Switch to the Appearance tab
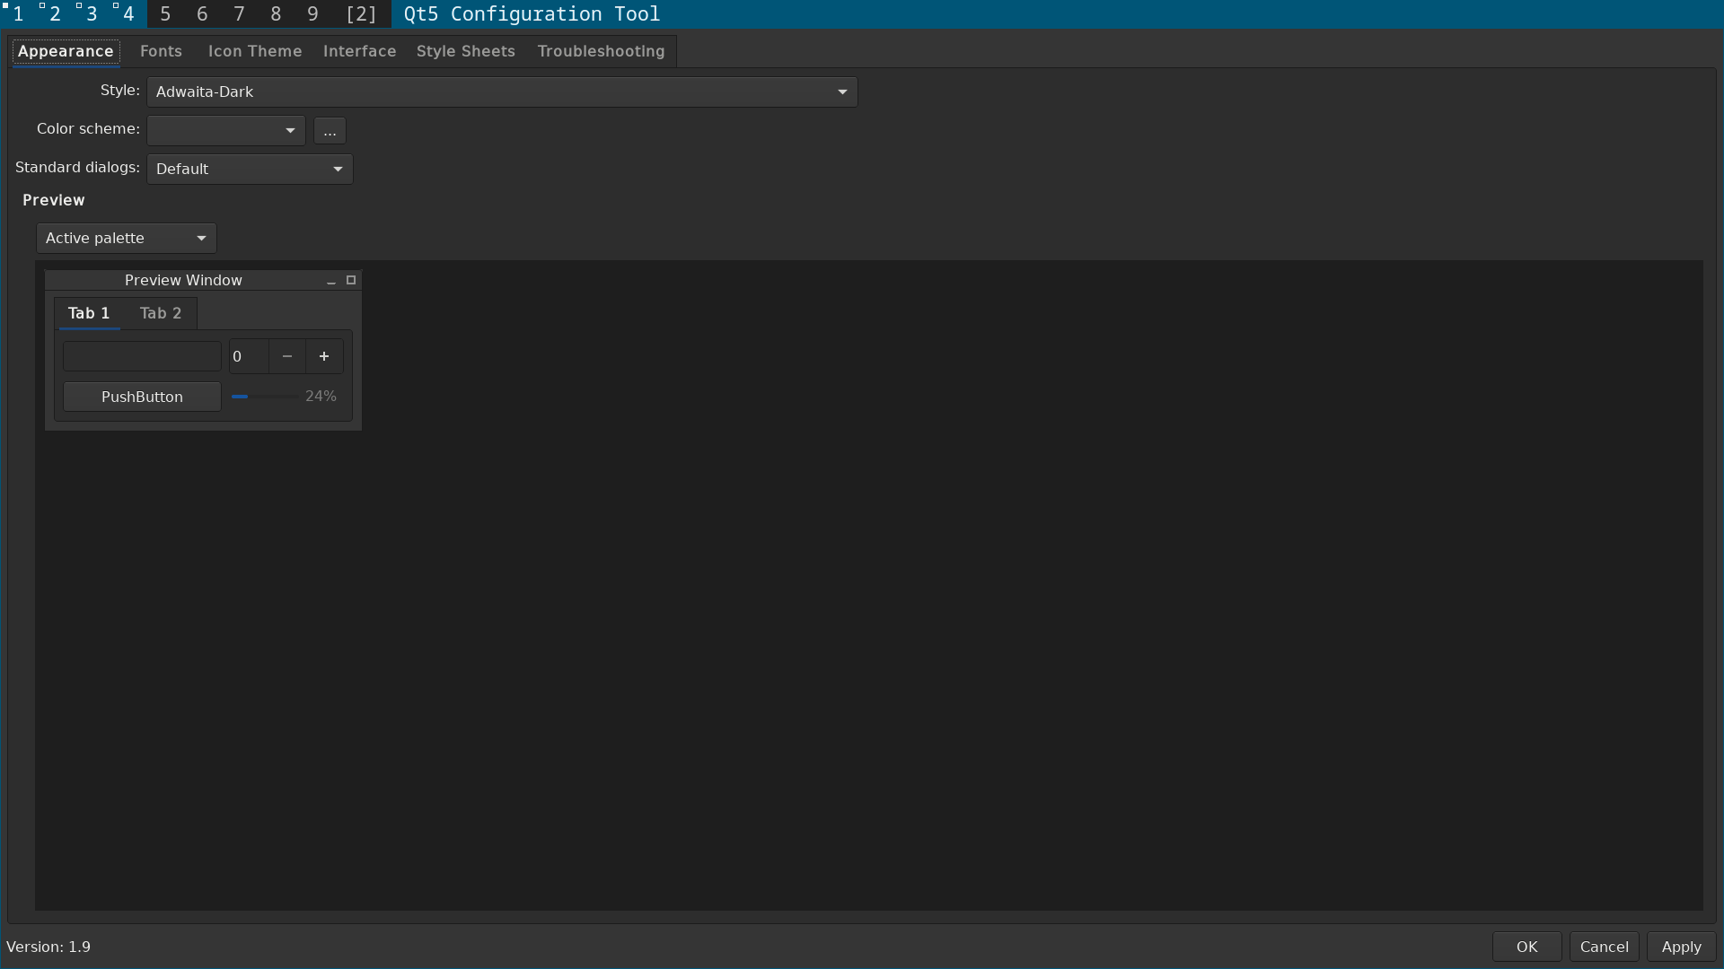This screenshot has width=1724, height=969. [66, 51]
